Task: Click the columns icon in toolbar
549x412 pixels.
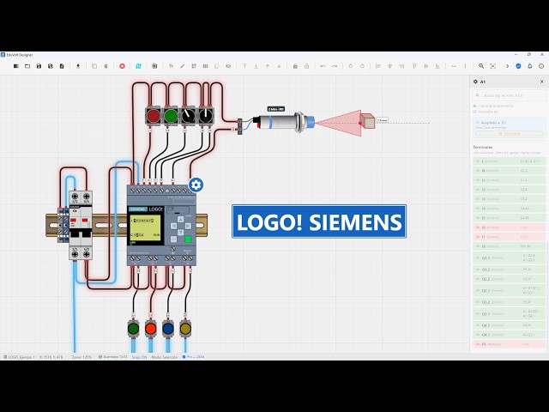Action: (206, 66)
